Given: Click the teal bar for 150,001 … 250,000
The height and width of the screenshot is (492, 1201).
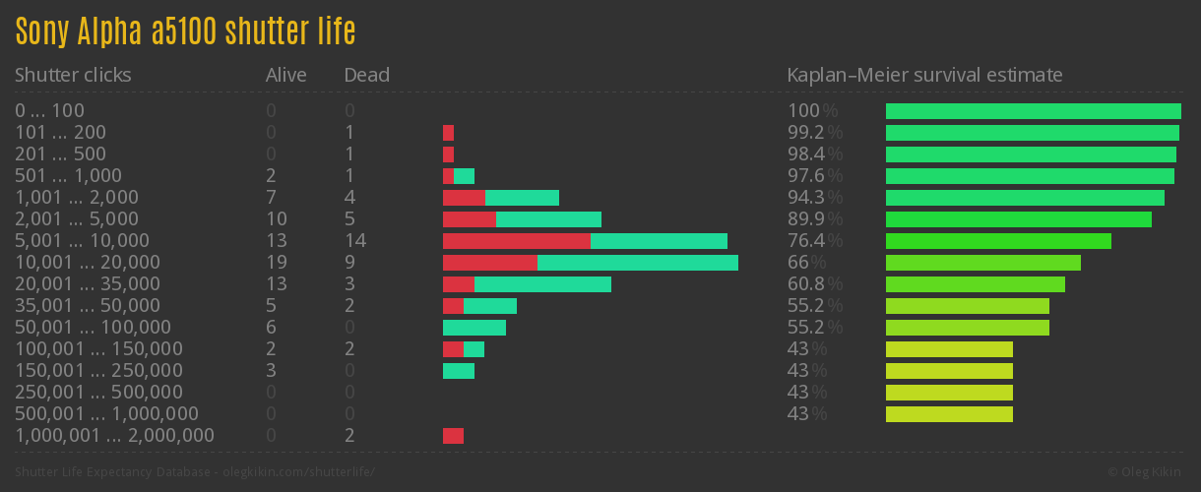Looking at the screenshot, I should click(x=458, y=371).
